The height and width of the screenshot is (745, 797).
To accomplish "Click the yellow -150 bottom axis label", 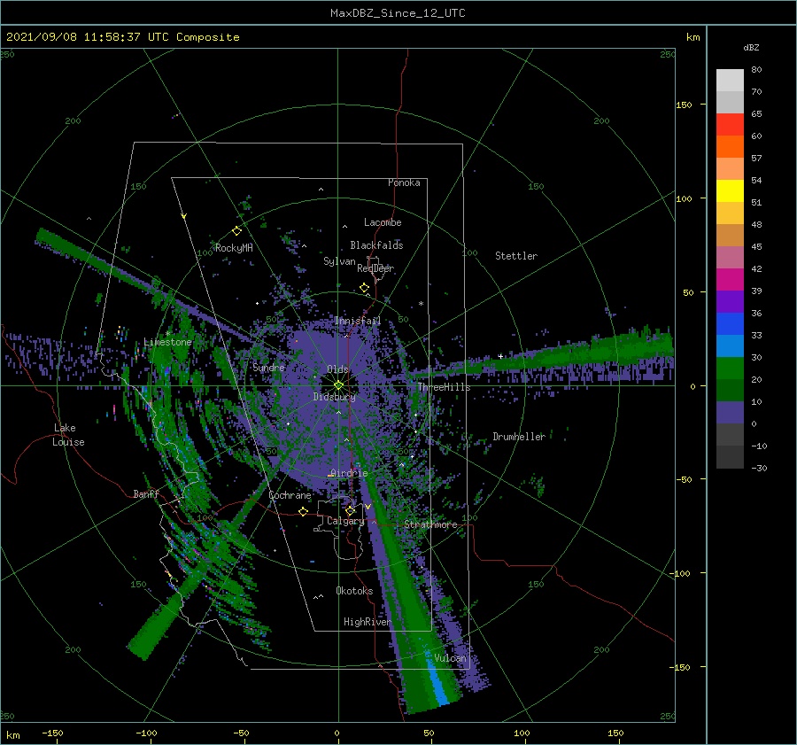I will coord(52,733).
